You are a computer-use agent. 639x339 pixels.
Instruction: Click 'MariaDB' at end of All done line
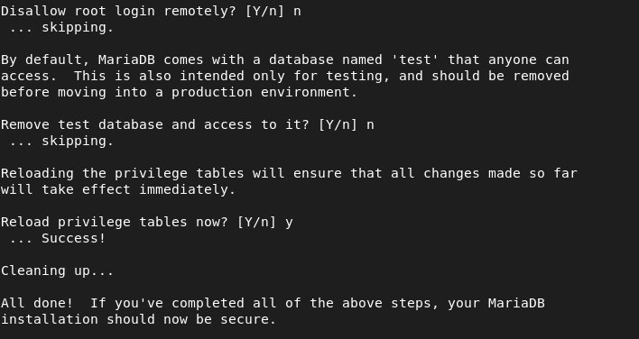click(x=516, y=303)
